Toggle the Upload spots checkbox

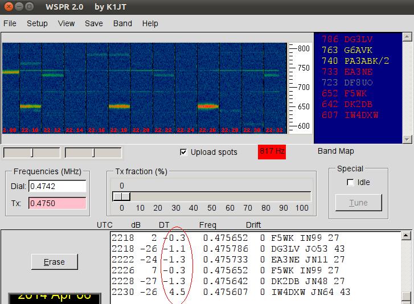tap(183, 152)
